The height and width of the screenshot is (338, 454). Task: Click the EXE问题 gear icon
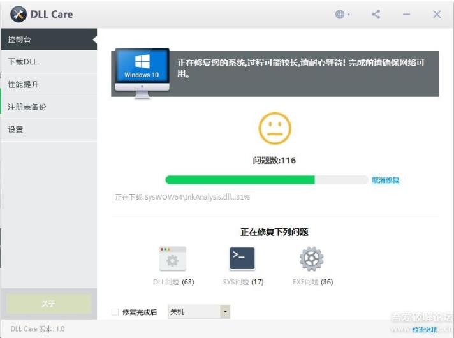pos(311,260)
